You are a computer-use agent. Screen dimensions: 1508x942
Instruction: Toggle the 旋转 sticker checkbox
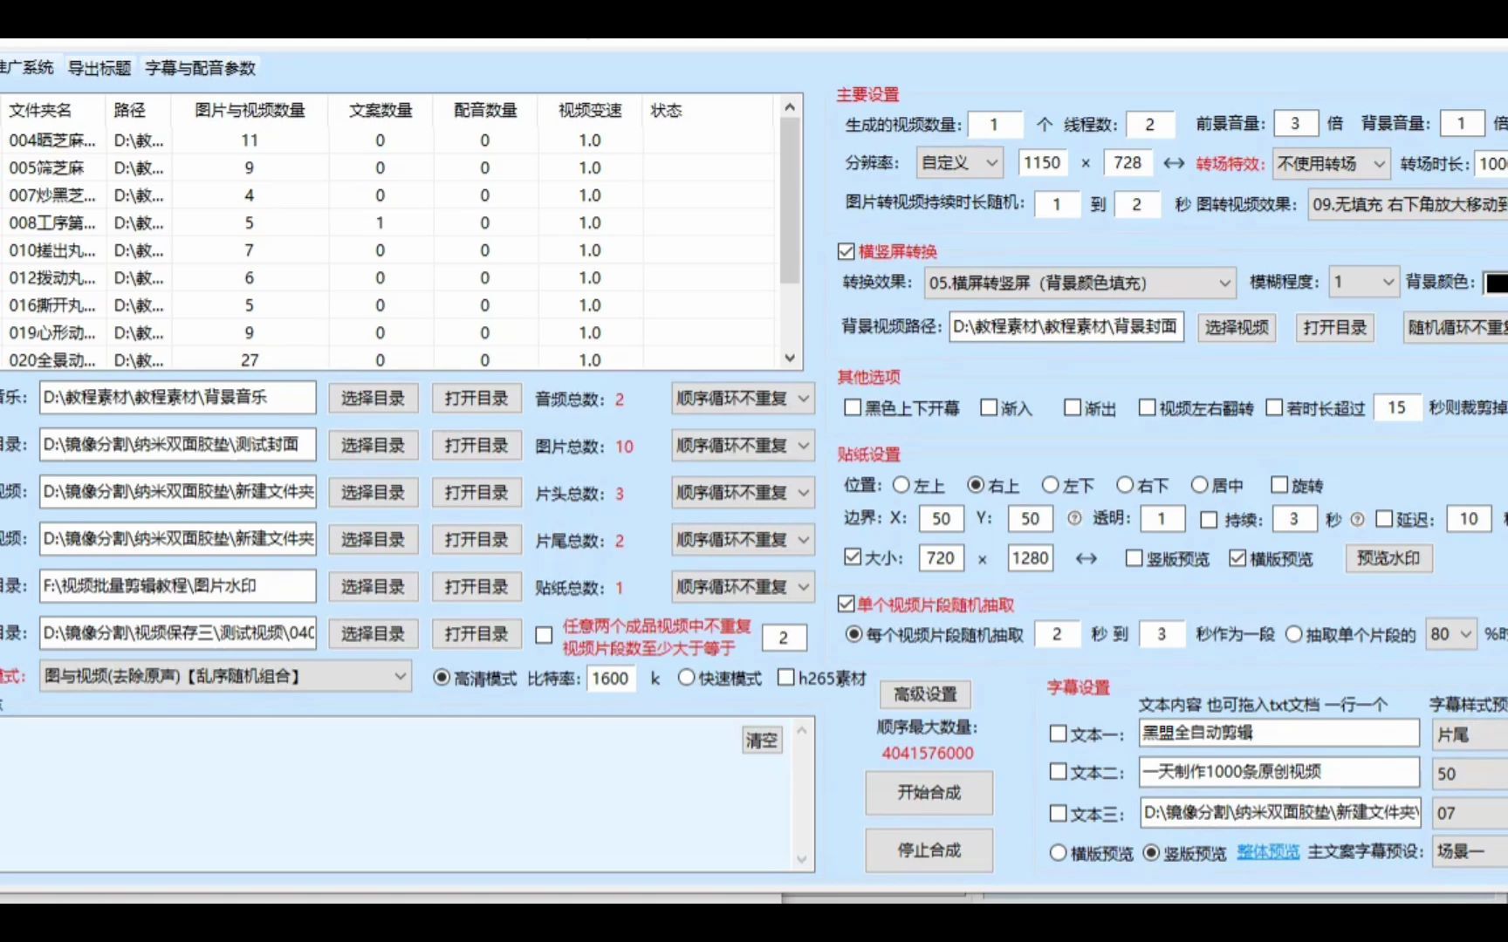[x=1279, y=485]
